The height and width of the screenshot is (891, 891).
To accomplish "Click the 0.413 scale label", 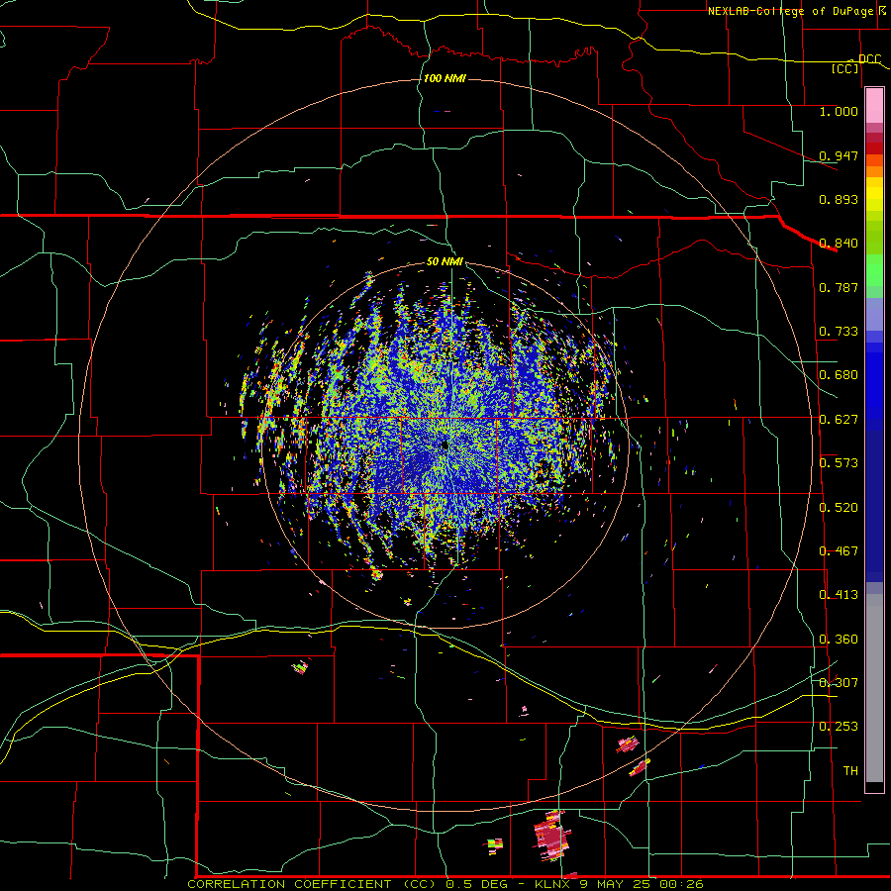I will 839,595.
